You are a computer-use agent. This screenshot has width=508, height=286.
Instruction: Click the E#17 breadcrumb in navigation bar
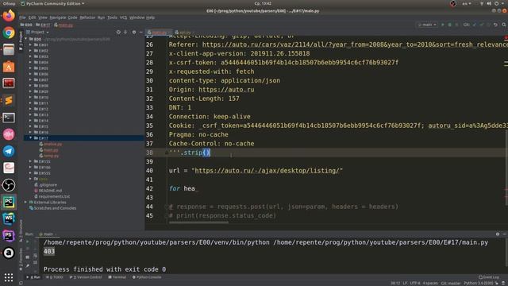43,25
